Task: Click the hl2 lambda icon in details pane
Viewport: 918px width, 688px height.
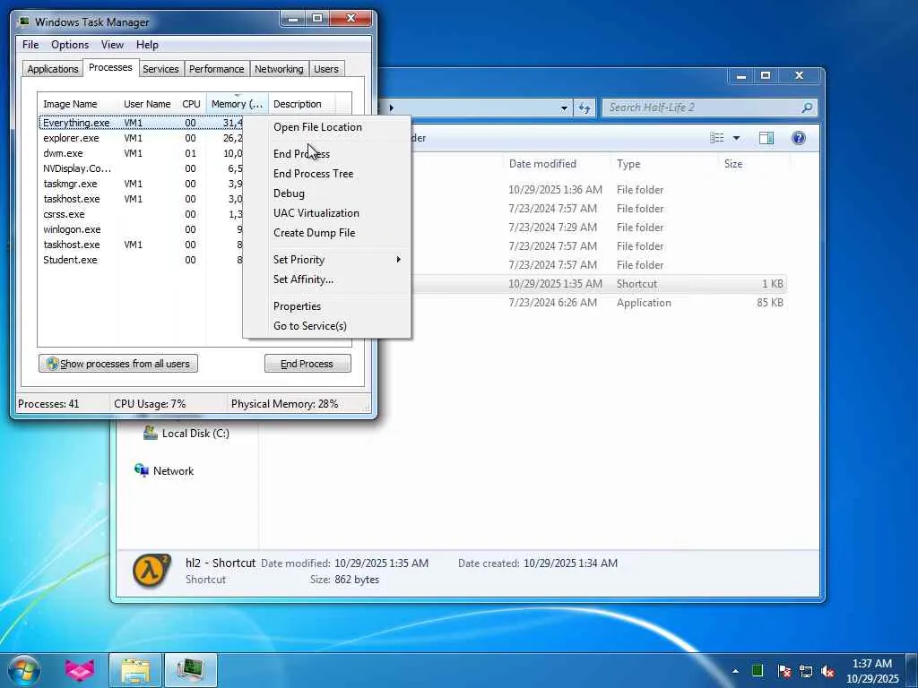Action: click(152, 571)
